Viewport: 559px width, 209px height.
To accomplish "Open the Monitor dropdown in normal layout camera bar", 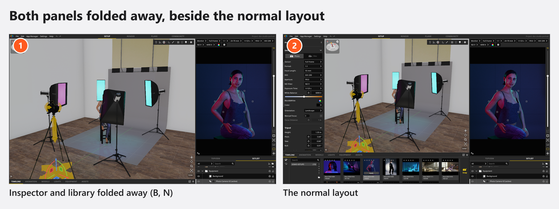I will (475, 41).
